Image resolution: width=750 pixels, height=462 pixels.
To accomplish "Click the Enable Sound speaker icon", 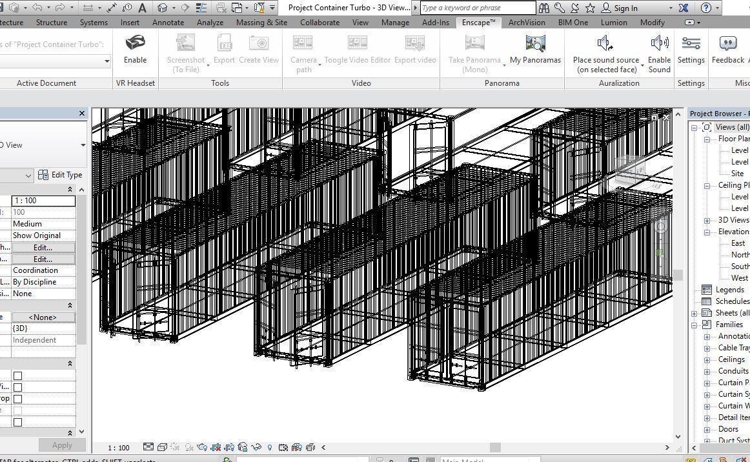I will (x=659, y=44).
